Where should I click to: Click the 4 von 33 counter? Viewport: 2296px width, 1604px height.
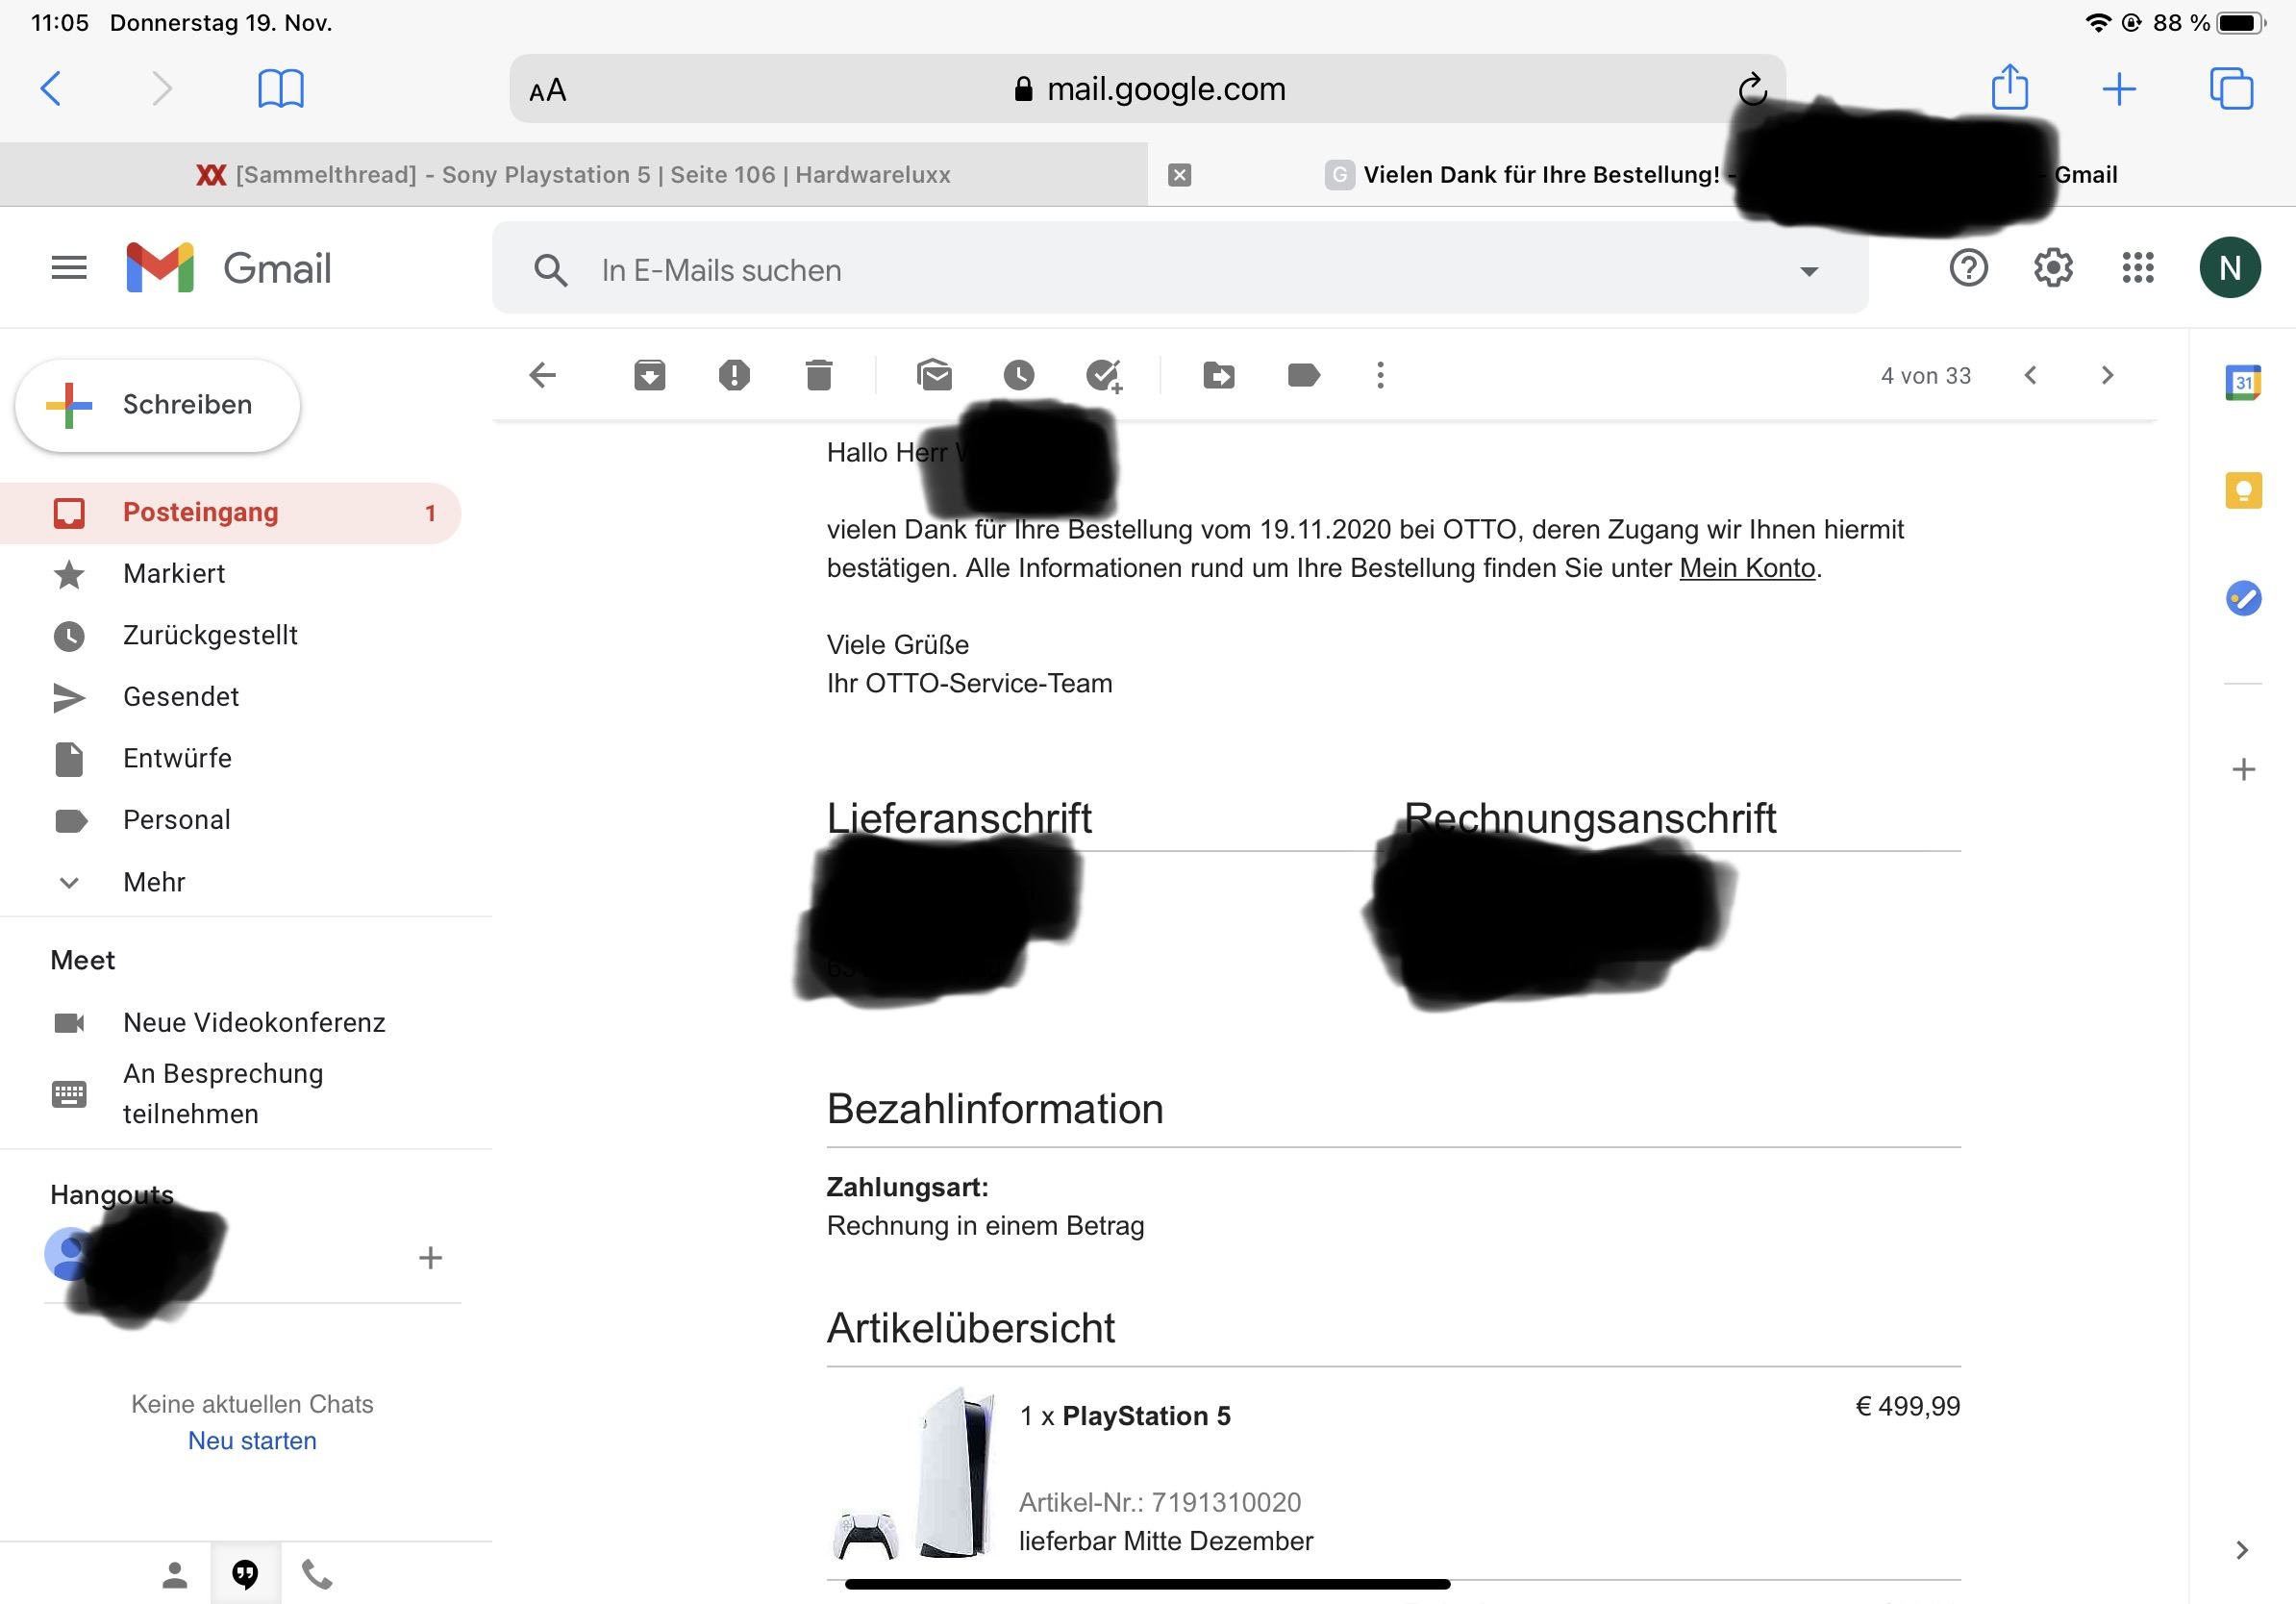pyautogui.click(x=1925, y=376)
